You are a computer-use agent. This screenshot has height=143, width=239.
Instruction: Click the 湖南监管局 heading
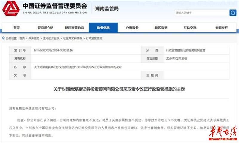point(107,9)
